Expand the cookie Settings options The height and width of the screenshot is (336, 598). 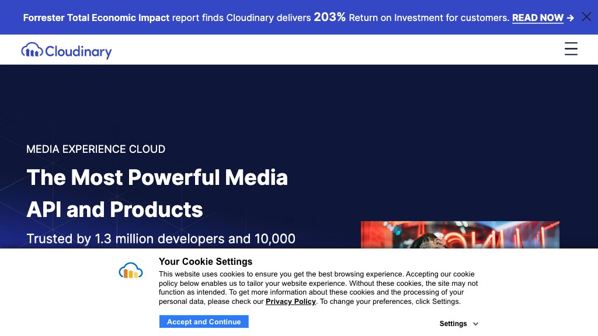(x=453, y=323)
